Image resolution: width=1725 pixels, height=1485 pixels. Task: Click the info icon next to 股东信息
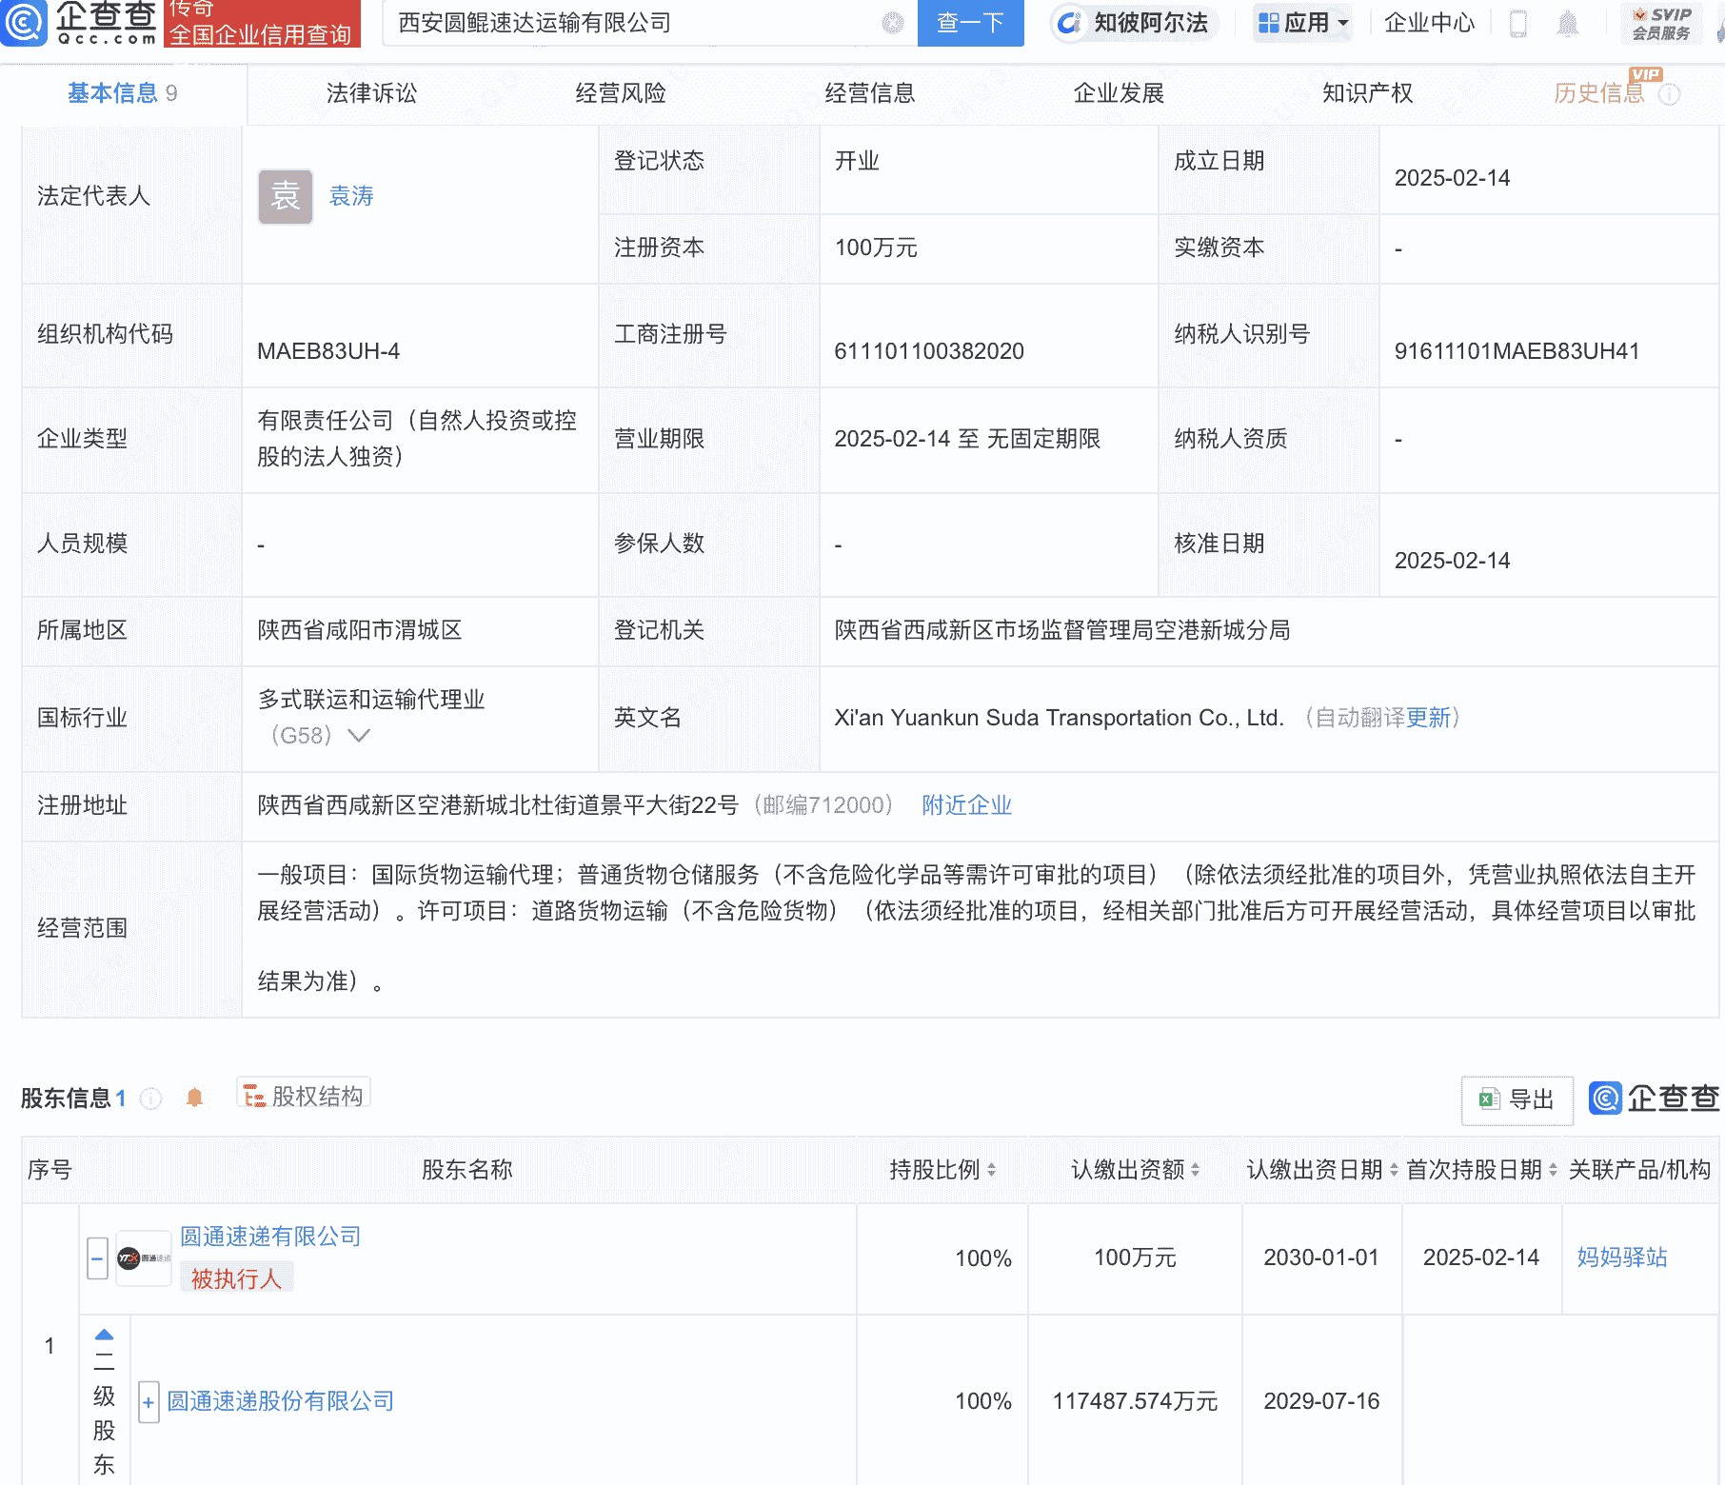pos(150,1098)
